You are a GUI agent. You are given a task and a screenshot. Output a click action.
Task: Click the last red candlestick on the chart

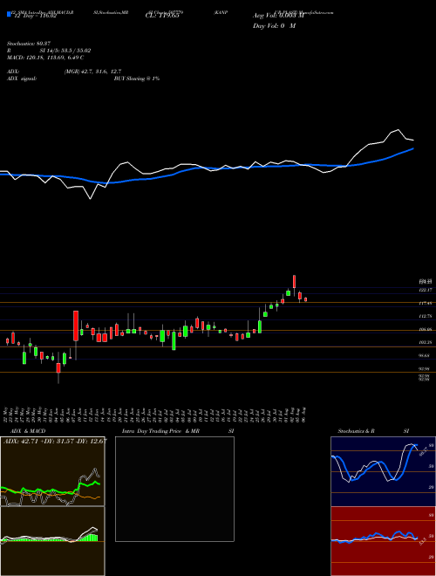(x=305, y=299)
